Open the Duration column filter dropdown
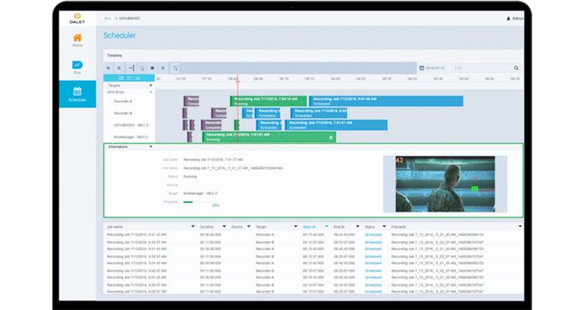 tap(223, 227)
